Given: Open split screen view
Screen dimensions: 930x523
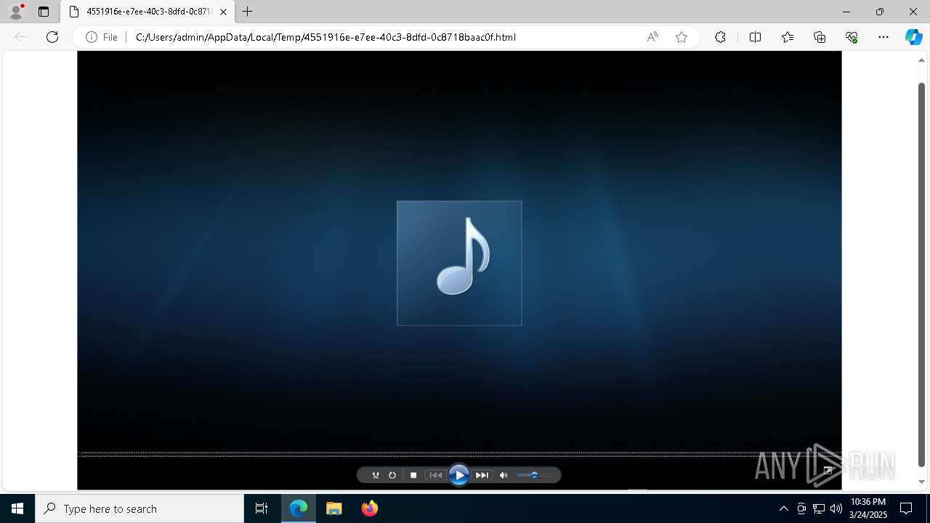Looking at the screenshot, I should [755, 37].
